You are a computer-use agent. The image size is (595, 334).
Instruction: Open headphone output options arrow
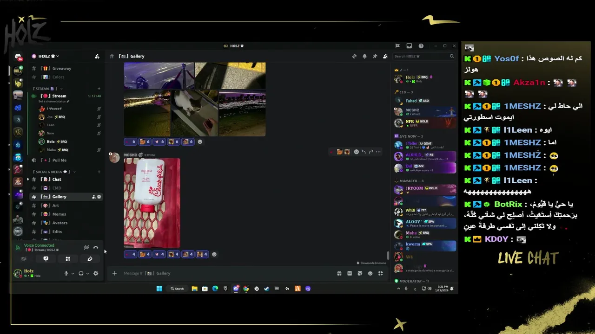click(87, 273)
